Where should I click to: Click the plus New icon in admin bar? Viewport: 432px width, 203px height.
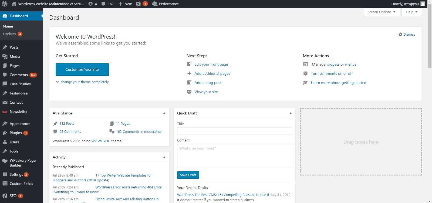(120, 4)
